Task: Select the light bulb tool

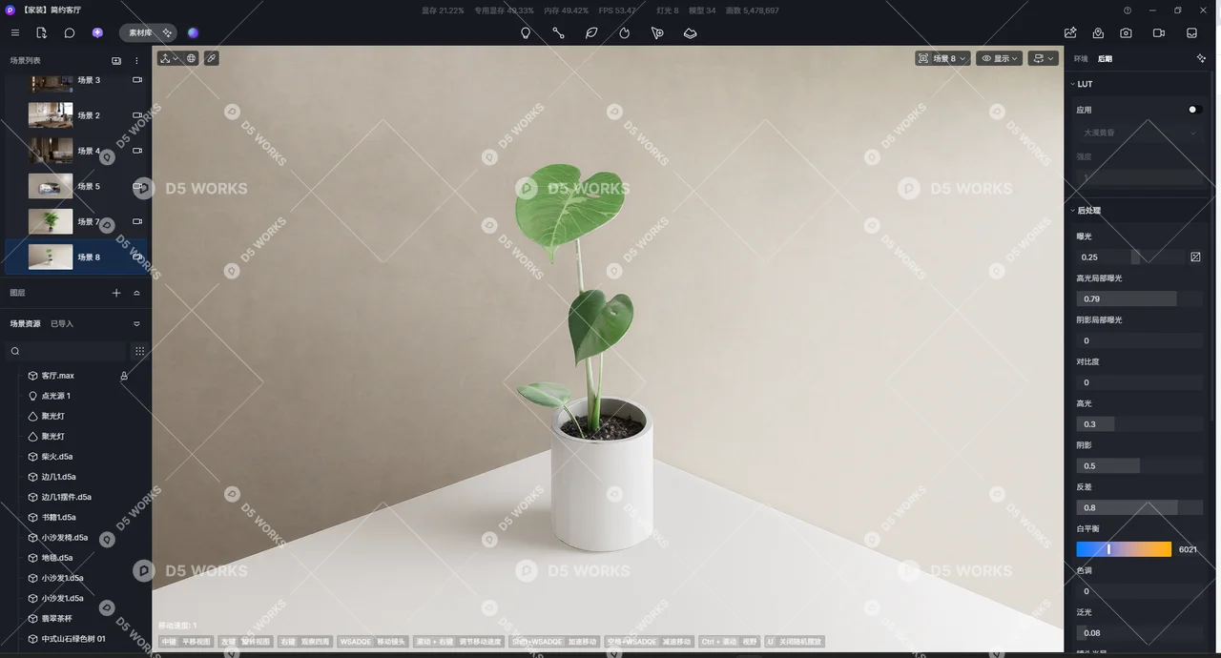Action: 526,32
